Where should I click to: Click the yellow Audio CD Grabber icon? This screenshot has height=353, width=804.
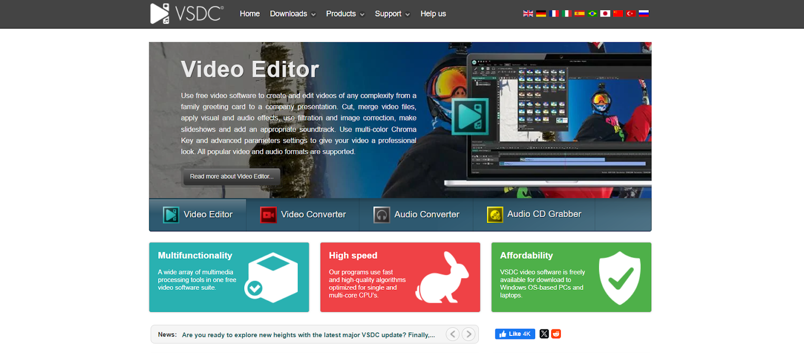point(495,215)
